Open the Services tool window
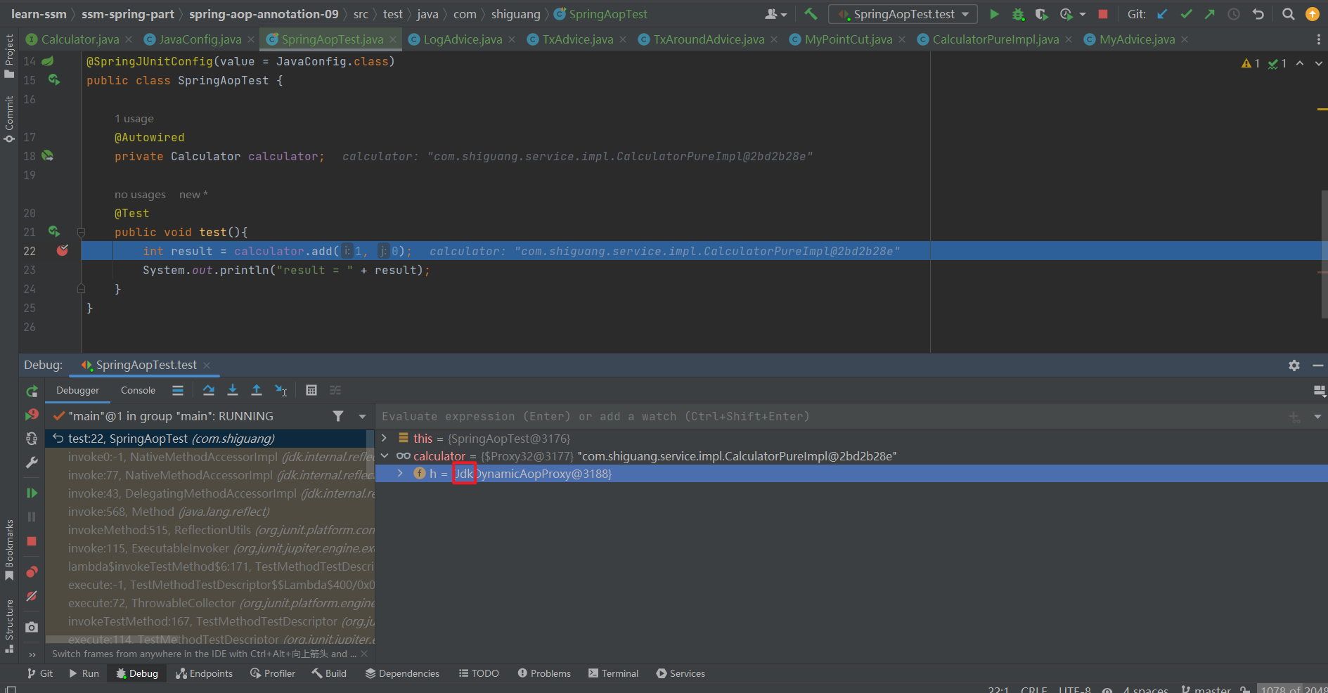 click(x=681, y=673)
